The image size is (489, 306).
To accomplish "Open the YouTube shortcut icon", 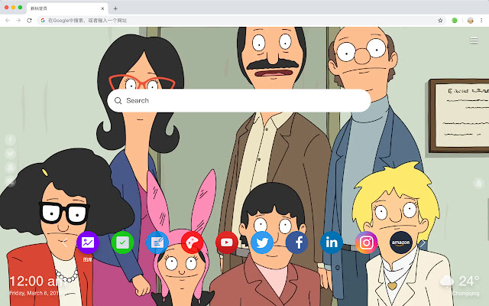I will click(x=226, y=243).
